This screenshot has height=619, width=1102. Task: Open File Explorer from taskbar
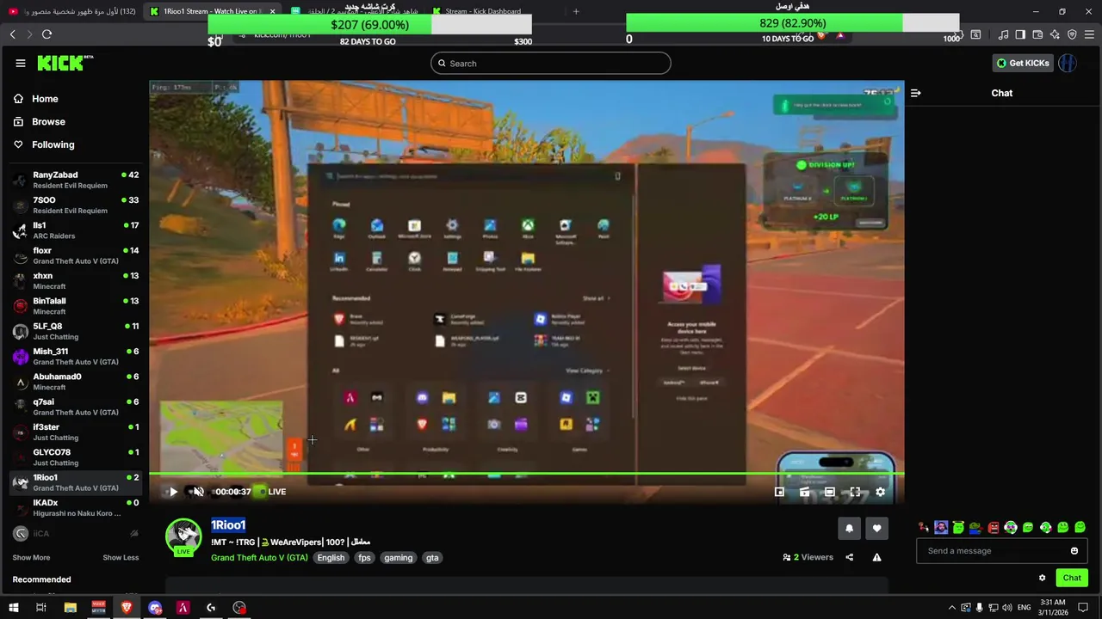pos(71,608)
